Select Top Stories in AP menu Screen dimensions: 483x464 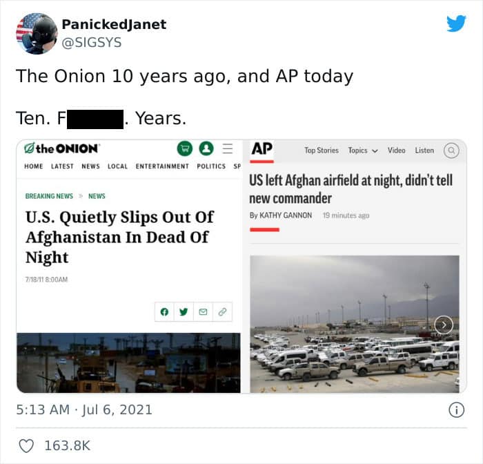(322, 151)
